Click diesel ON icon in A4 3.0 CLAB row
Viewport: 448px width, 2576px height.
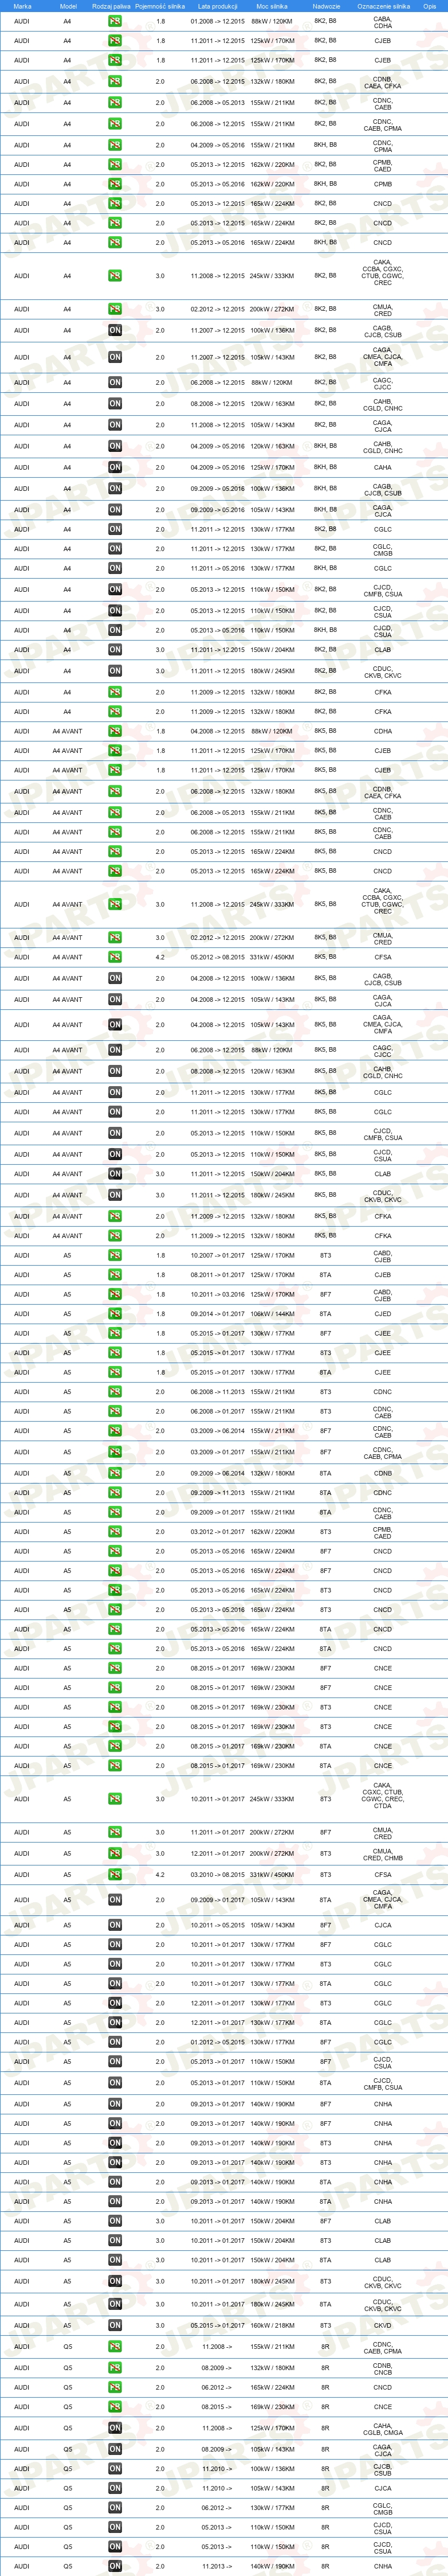coord(115,650)
